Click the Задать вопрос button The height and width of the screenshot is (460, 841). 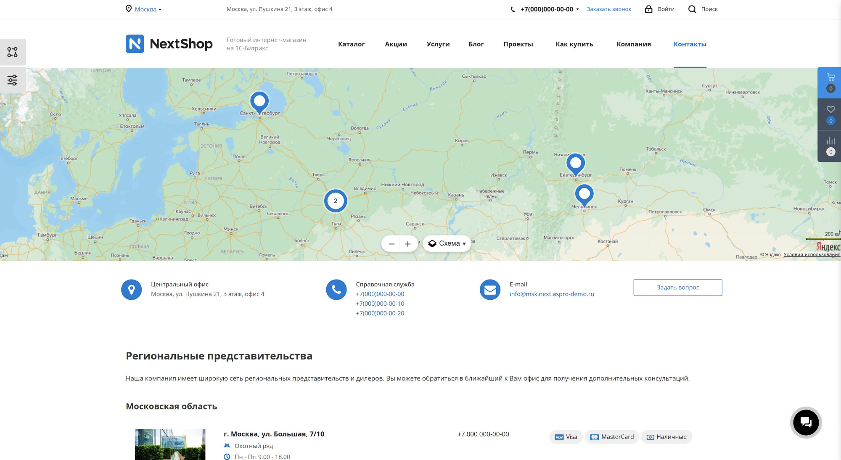(677, 288)
